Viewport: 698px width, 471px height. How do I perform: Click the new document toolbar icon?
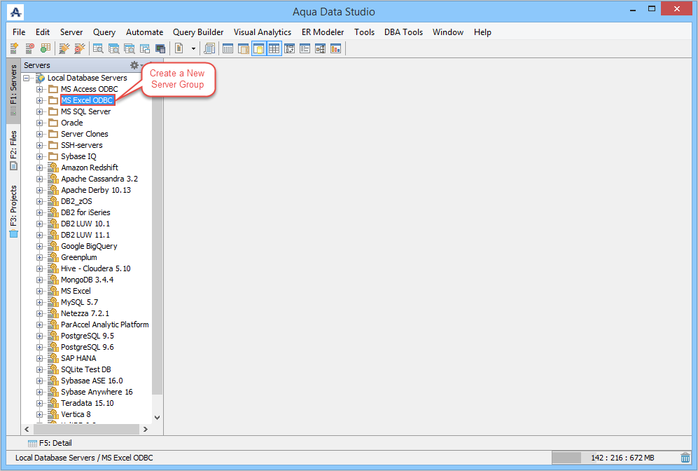tap(179, 48)
